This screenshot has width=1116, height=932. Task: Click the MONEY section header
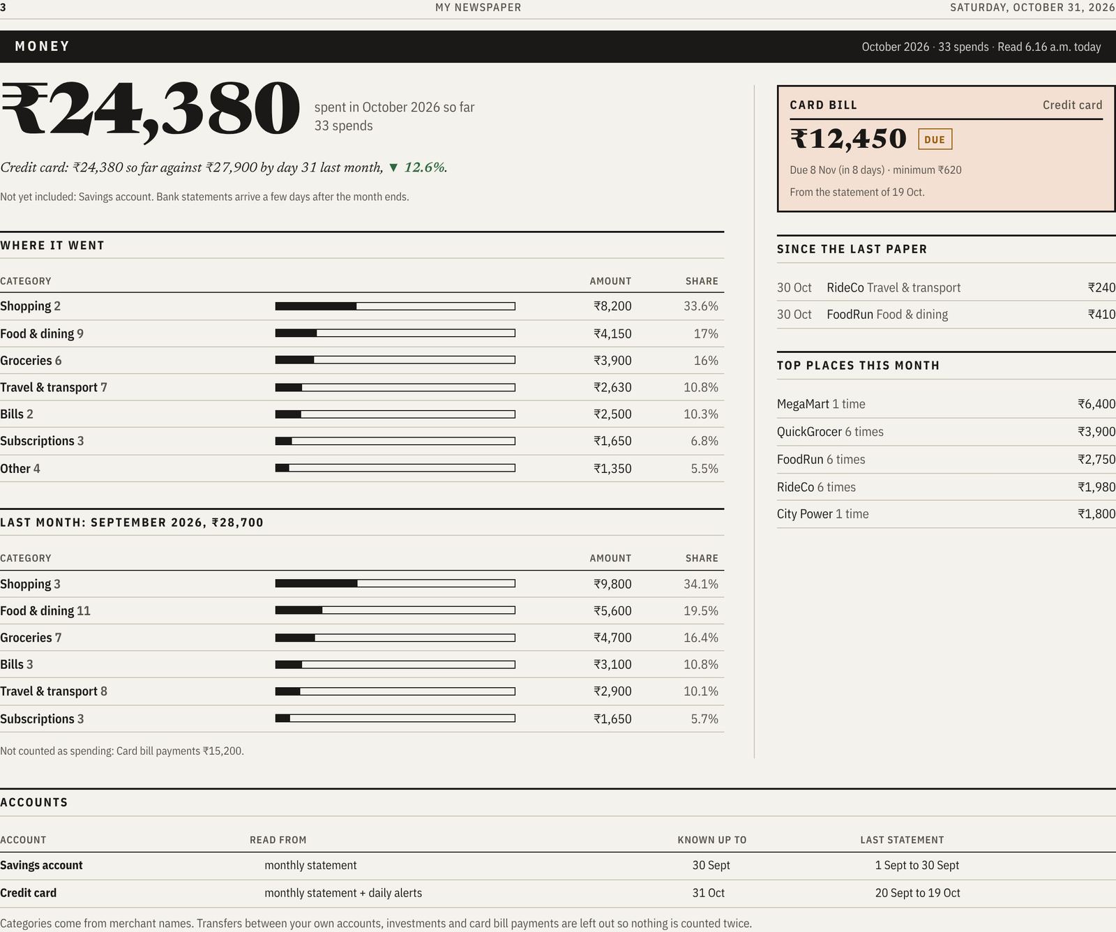point(43,46)
